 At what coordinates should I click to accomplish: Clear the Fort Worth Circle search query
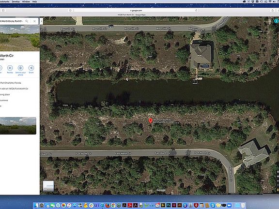pos(34,21)
